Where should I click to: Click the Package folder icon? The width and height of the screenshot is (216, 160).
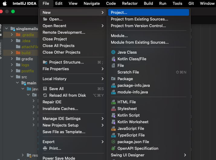[113, 79]
